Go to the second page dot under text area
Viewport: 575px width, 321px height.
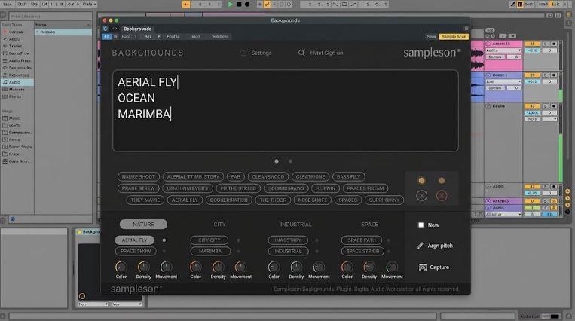290,161
